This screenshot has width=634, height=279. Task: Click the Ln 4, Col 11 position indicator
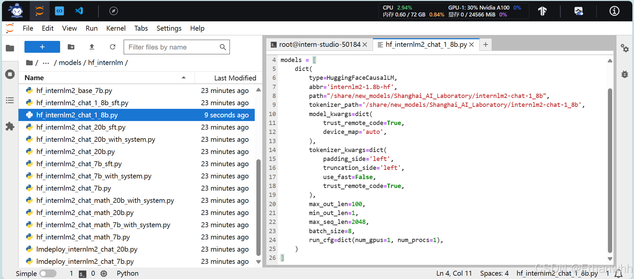click(454, 273)
